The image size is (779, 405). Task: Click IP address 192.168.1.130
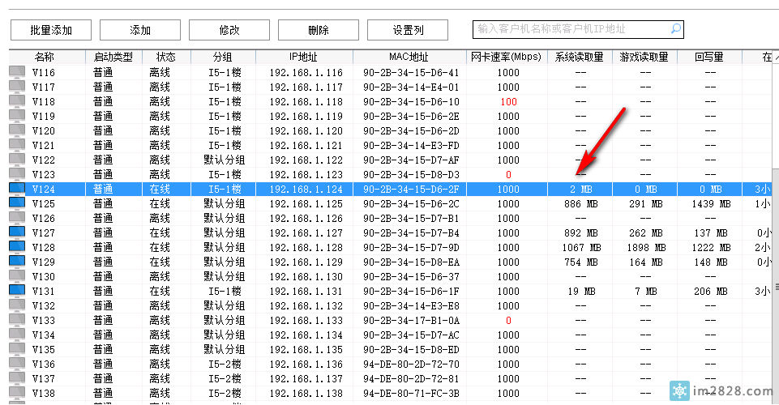point(306,277)
